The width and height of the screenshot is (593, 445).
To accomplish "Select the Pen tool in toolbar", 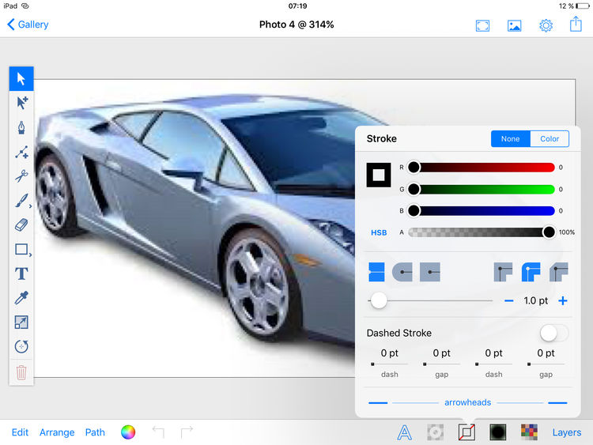I will point(21,127).
